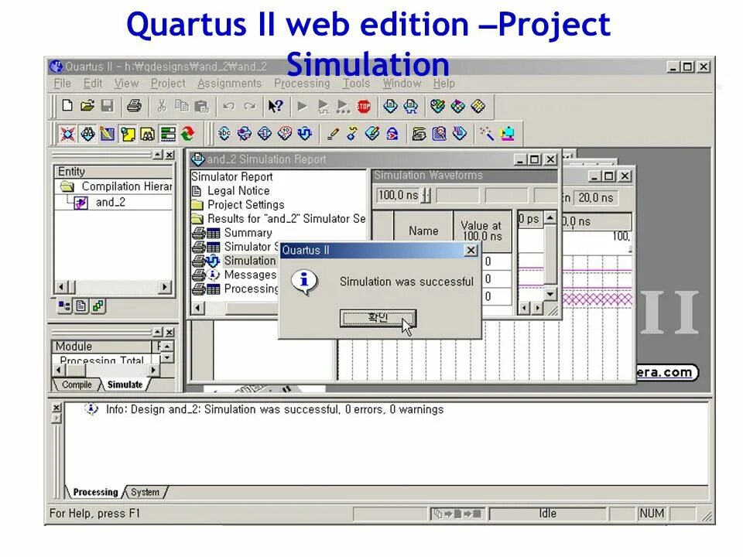
Task: Click the Redo arrow icon
Action: tap(250, 106)
